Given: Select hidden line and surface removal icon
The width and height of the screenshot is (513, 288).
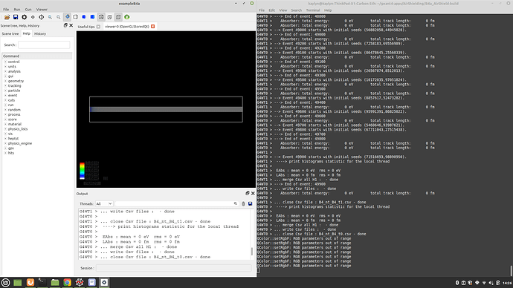Looking at the screenshot, I should click(84, 17).
